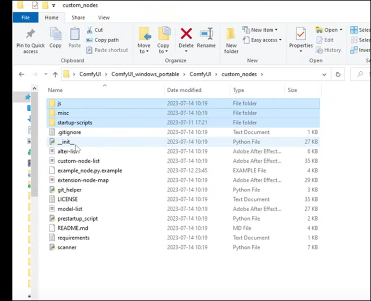Click the Copy to folder icon
Screen dimensions: 371x301
click(x=164, y=34)
